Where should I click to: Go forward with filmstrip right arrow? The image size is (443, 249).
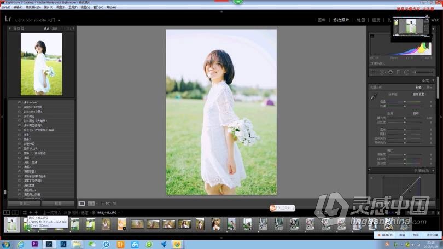point(36,212)
